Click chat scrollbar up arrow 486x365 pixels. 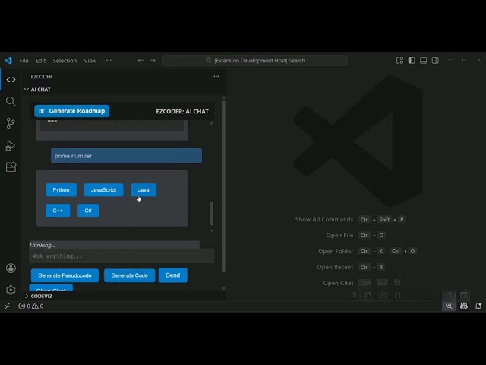point(212,123)
